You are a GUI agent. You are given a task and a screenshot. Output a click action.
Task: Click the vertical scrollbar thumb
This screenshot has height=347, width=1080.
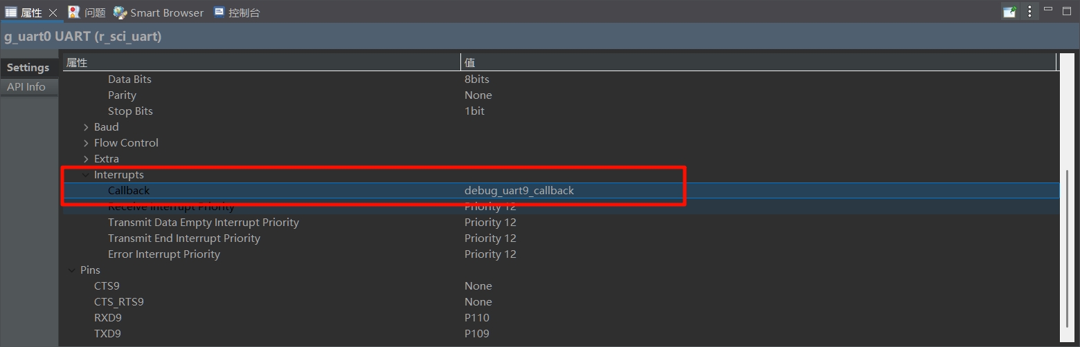1068,249
